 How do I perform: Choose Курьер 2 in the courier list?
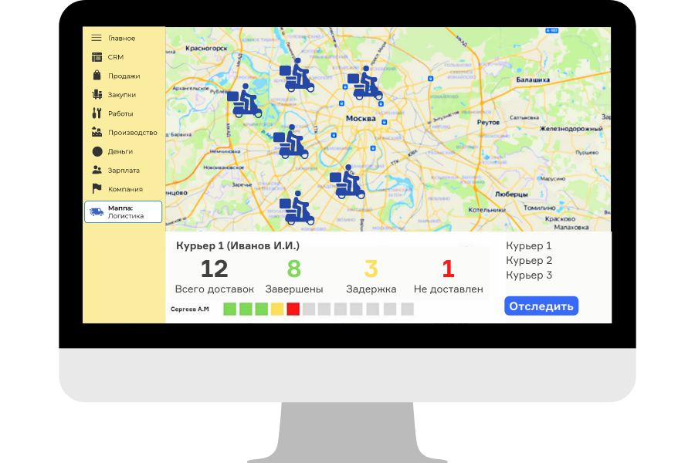[x=529, y=261]
